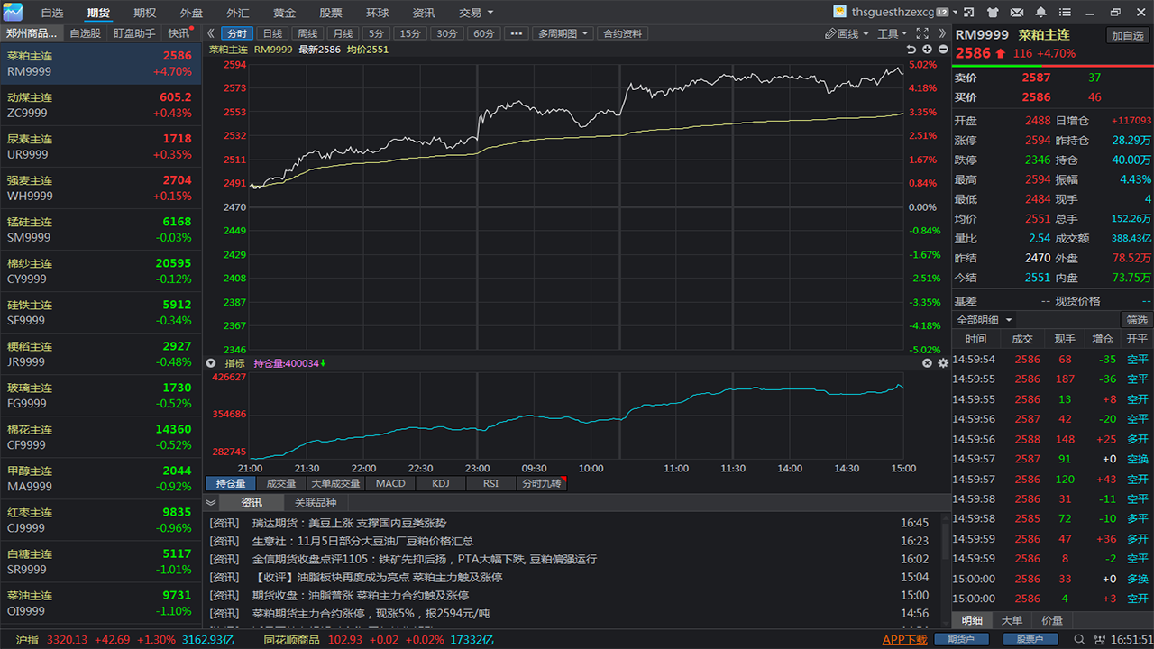Image resolution: width=1154 pixels, height=649 pixels.
Task: Click the fullscreen icon on the chart toolbar
Action: (922, 33)
